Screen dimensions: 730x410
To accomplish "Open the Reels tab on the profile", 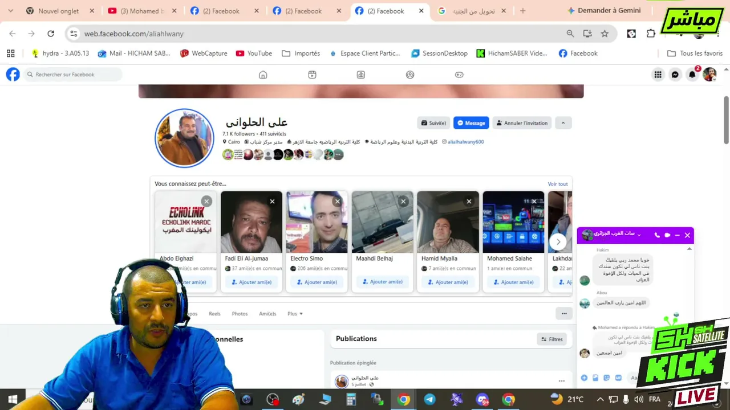I will click(214, 314).
